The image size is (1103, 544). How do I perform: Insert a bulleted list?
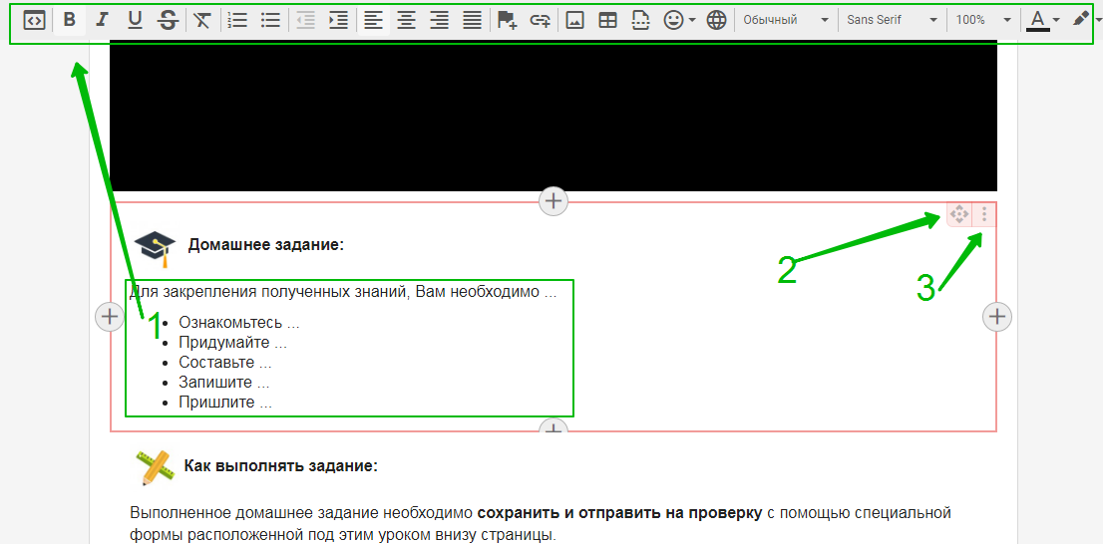point(269,20)
